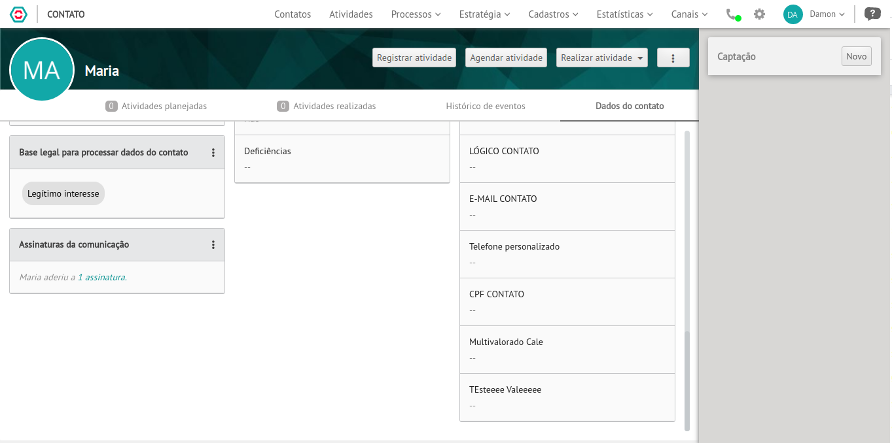Select the TEsteeee Valeeeee field
This screenshot has height=443, width=892.
tap(567, 397)
